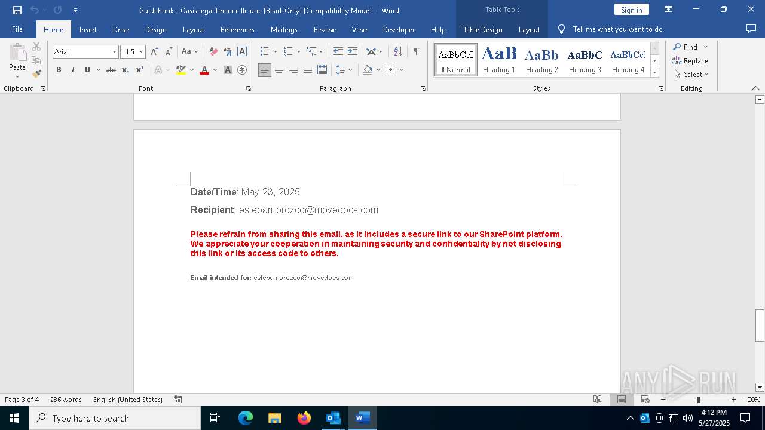
Task: Click the Sign in button
Action: click(631, 10)
